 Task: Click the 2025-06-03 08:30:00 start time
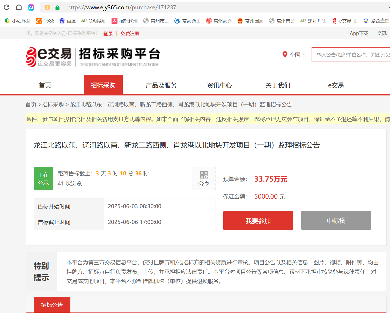(135, 206)
